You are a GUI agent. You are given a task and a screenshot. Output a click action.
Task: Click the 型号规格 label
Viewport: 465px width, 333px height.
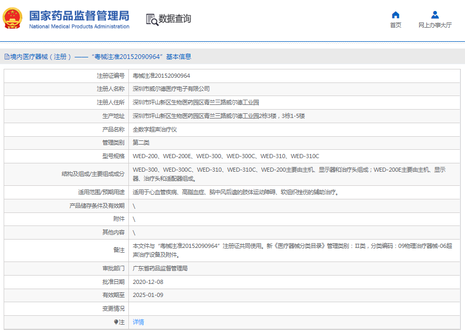pos(114,156)
